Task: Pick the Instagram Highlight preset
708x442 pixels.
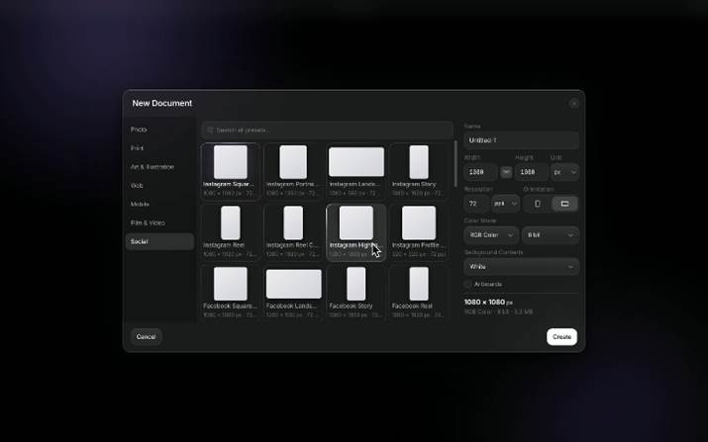Action: [356, 232]
